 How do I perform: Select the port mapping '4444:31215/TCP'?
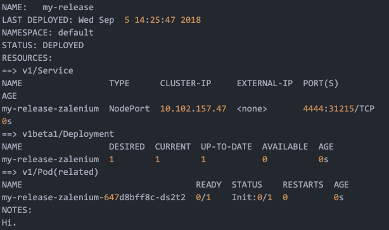(x=339, y=108)
